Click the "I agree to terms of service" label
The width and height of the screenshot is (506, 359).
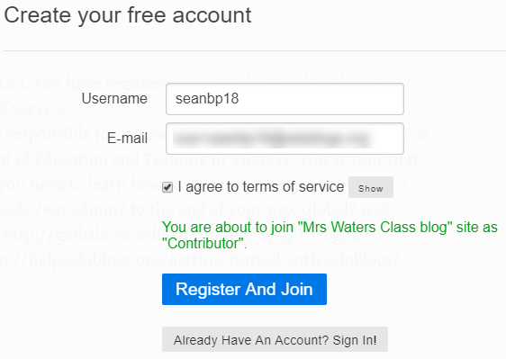261,187
